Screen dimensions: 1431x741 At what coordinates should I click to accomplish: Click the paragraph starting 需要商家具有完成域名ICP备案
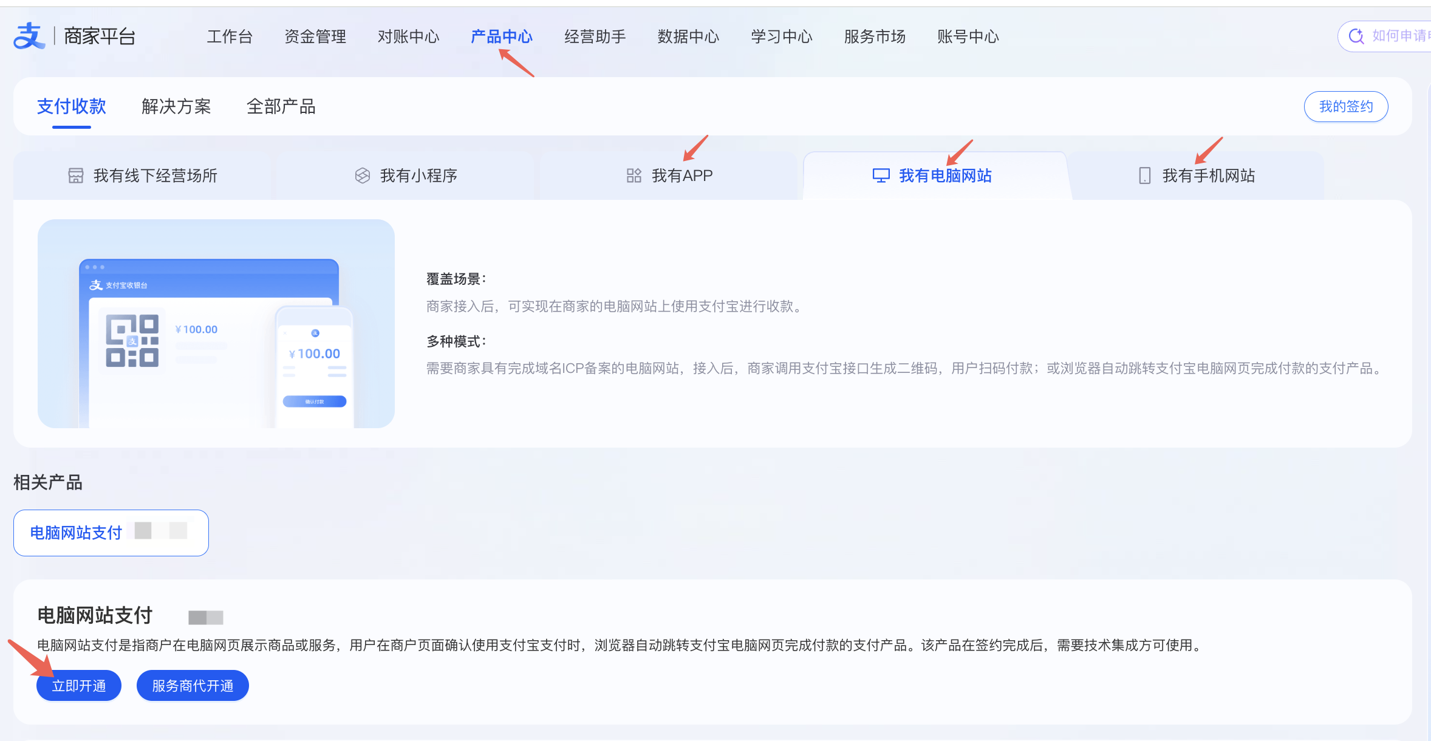905,368
